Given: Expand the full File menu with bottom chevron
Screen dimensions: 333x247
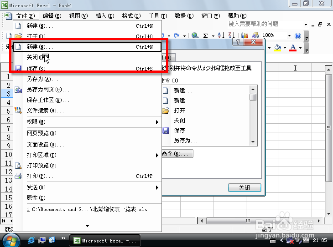Looking at the screenshot, I should click(87, 226).
